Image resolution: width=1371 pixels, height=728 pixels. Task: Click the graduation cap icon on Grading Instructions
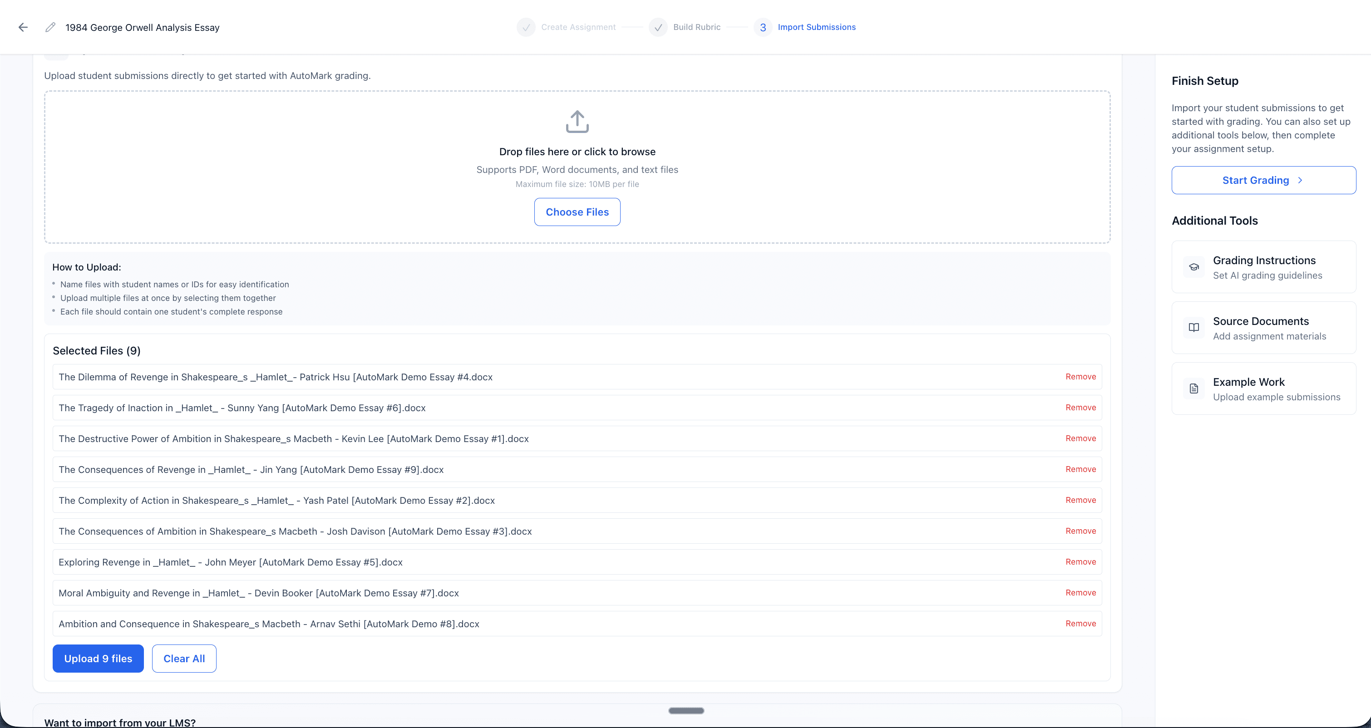1194,266
